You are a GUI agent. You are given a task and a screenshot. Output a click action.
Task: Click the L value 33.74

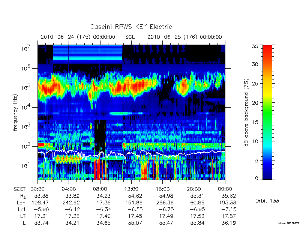point(41,223)
